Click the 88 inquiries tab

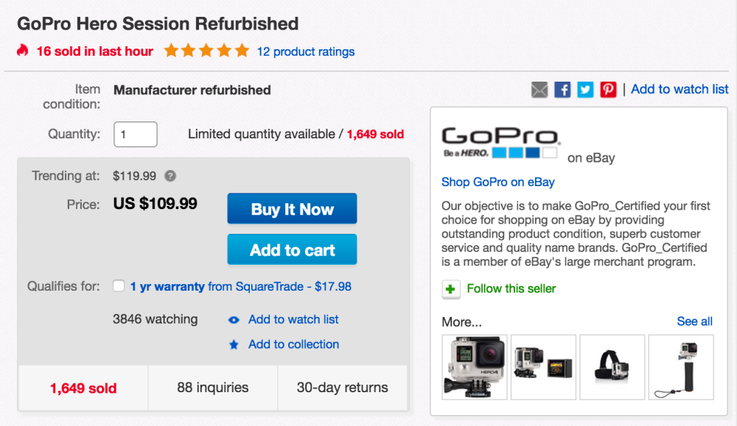[213, 388]
